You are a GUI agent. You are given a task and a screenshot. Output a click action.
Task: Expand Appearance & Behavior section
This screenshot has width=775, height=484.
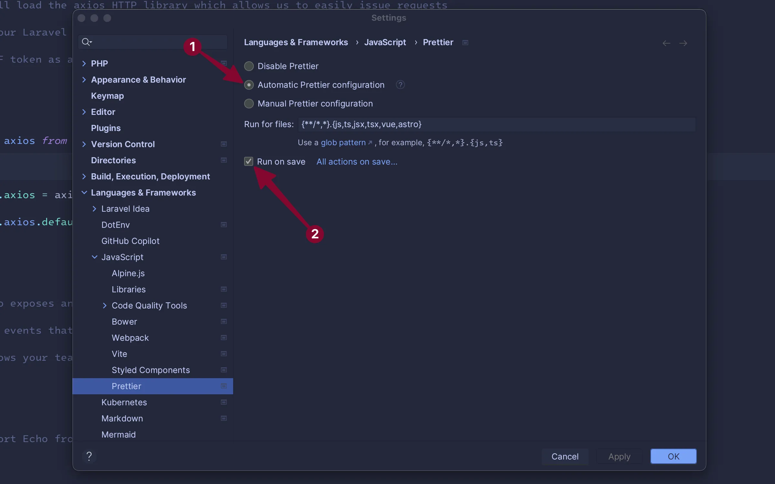[84, 80]
